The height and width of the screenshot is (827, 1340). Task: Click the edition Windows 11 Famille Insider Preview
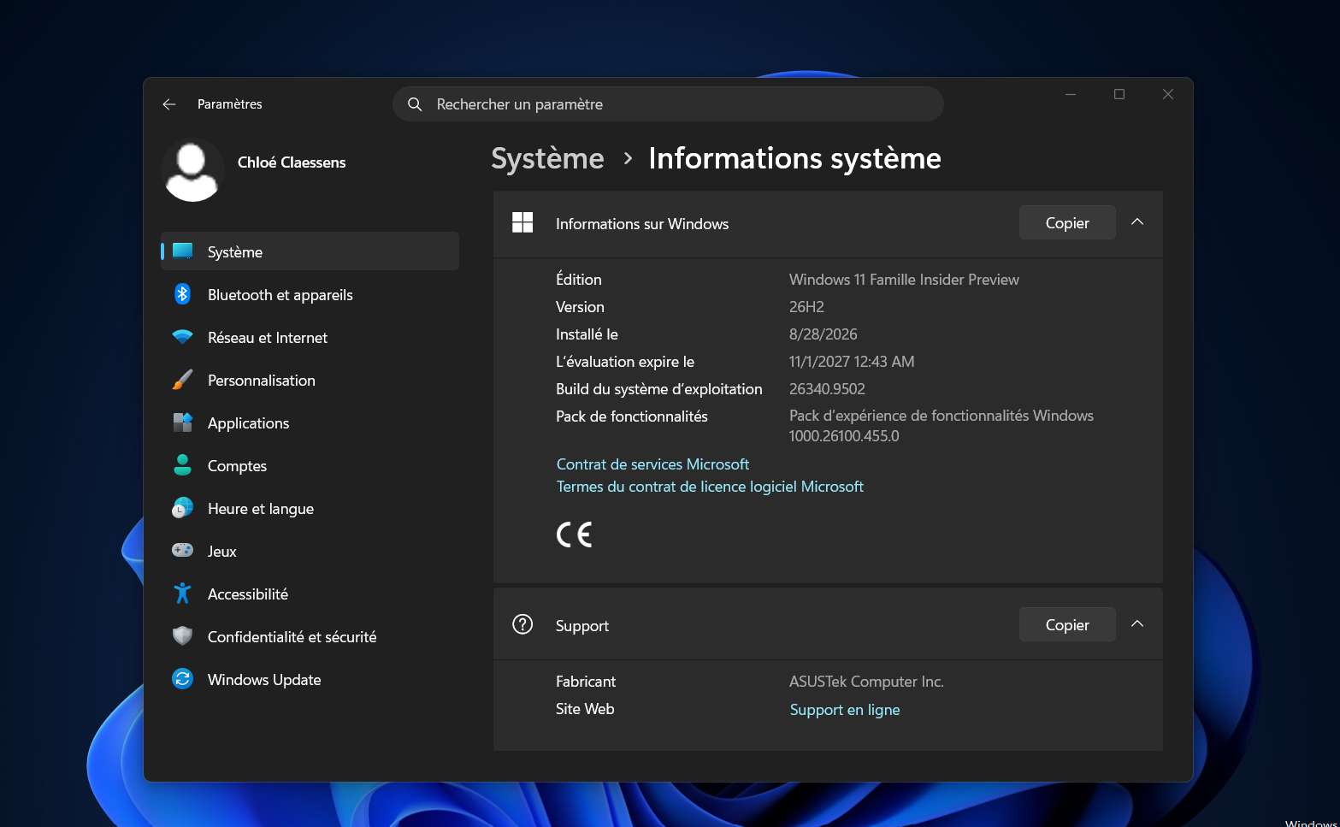[904, 280]
